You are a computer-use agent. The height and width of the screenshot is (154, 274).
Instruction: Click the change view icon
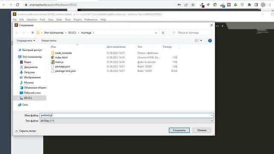197,41
